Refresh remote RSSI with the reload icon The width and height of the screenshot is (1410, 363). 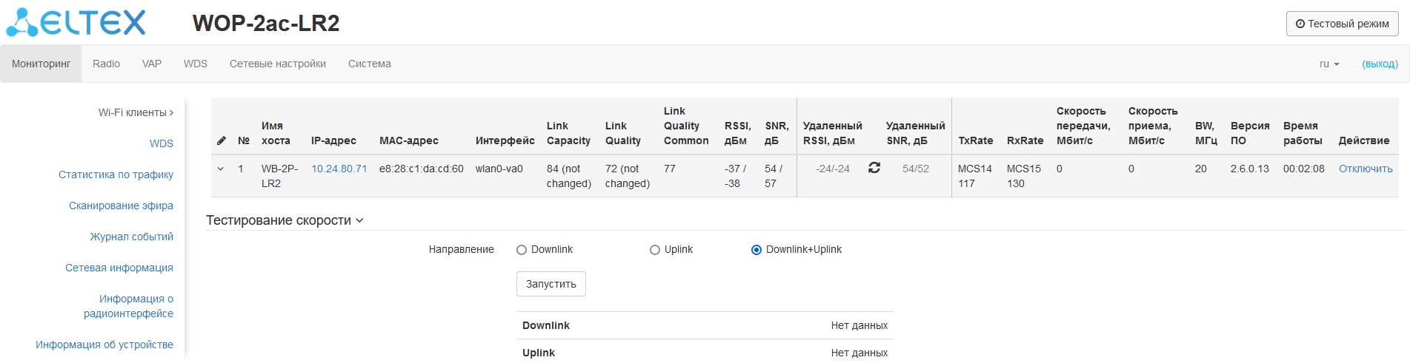click(874, 168)
